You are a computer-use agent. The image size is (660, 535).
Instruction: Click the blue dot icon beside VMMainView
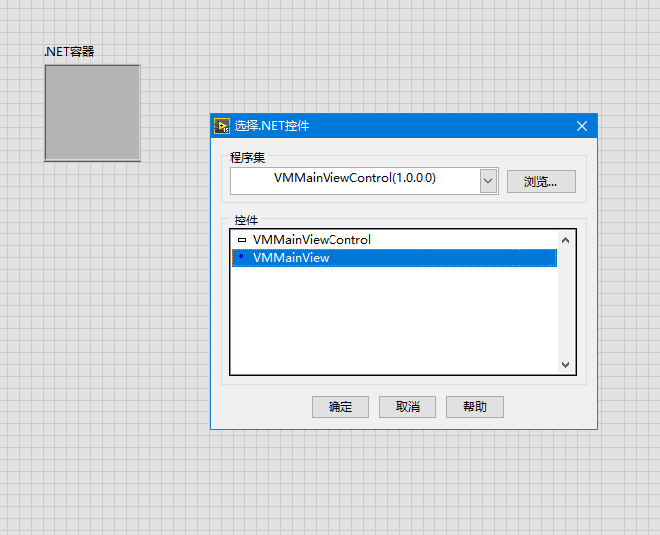(x=241, y=256)
